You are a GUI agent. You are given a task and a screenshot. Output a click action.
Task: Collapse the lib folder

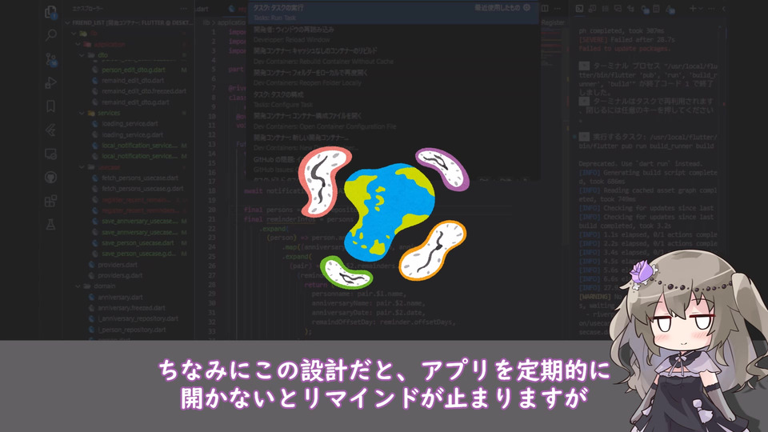point(74,34)
